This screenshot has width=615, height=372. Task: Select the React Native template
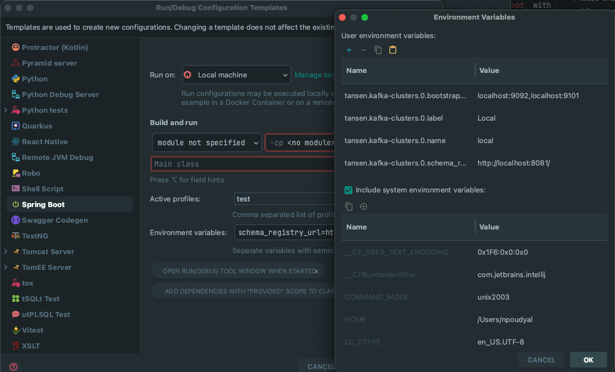[45, 142]
